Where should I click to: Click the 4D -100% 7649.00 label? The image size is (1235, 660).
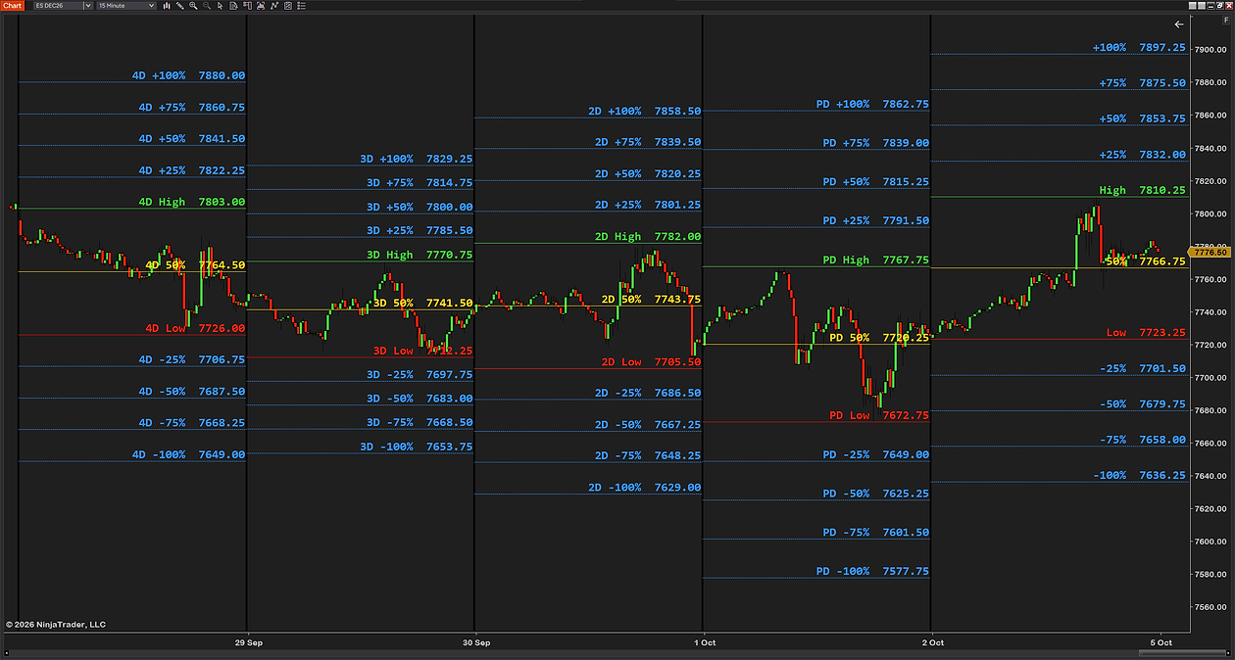click(x=188, y=454)
